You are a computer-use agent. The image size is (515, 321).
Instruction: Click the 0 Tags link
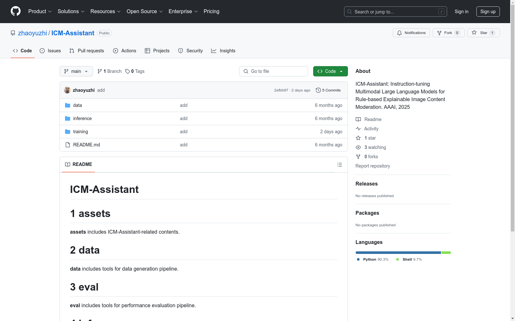tap(135, 71)
